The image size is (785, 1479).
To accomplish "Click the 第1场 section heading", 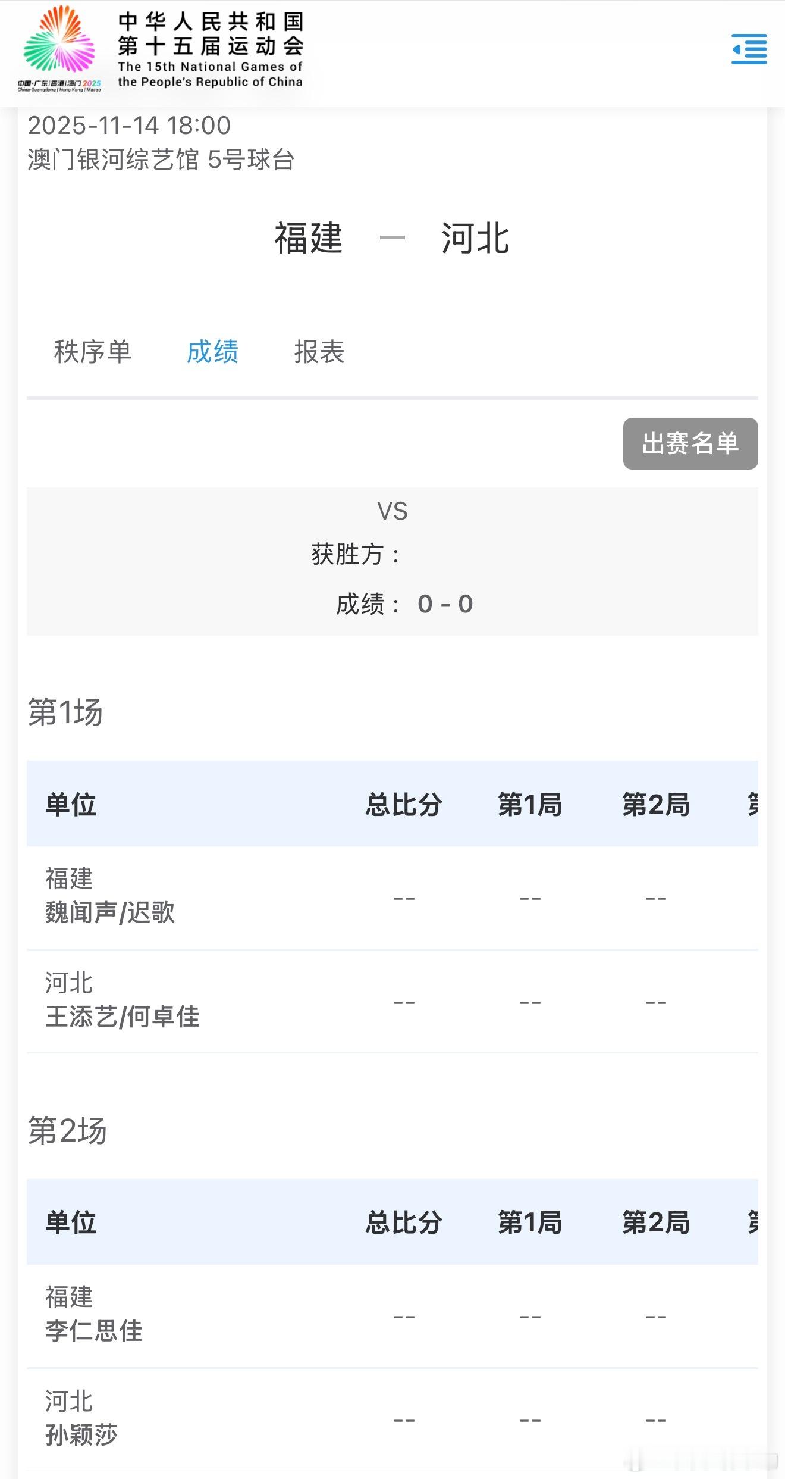I will click(65, 712).
